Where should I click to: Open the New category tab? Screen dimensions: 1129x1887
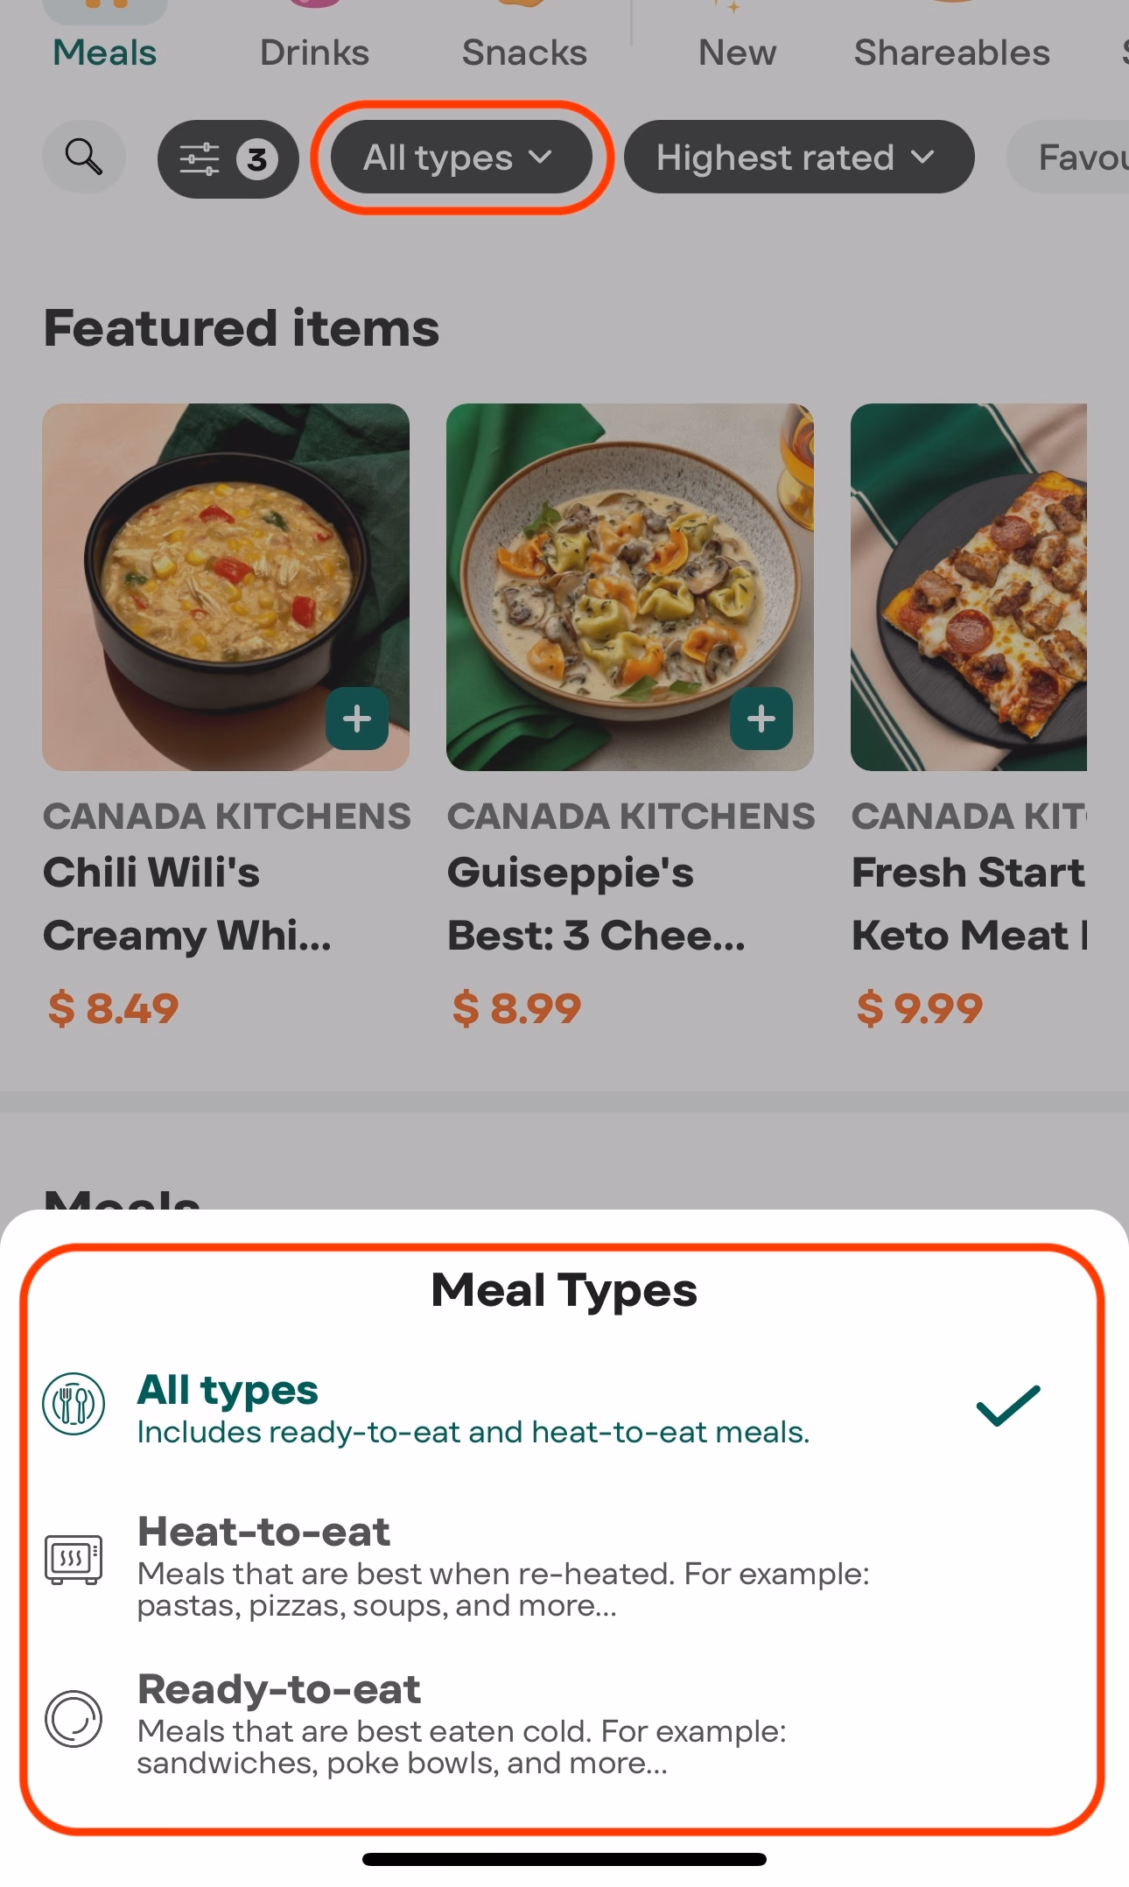coord(737,53)
